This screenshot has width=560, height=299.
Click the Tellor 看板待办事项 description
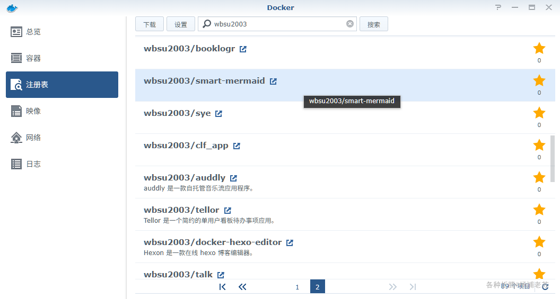(209, 221)
